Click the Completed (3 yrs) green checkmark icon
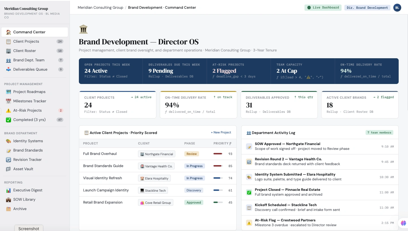 click(8, 120)
